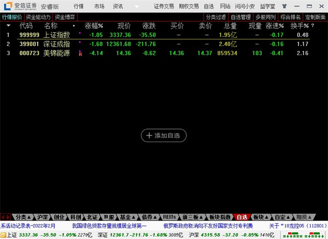Click the 自选管理 button
Image resolution: width=328 pixels, height=239 pixels.
click(241, 17)
